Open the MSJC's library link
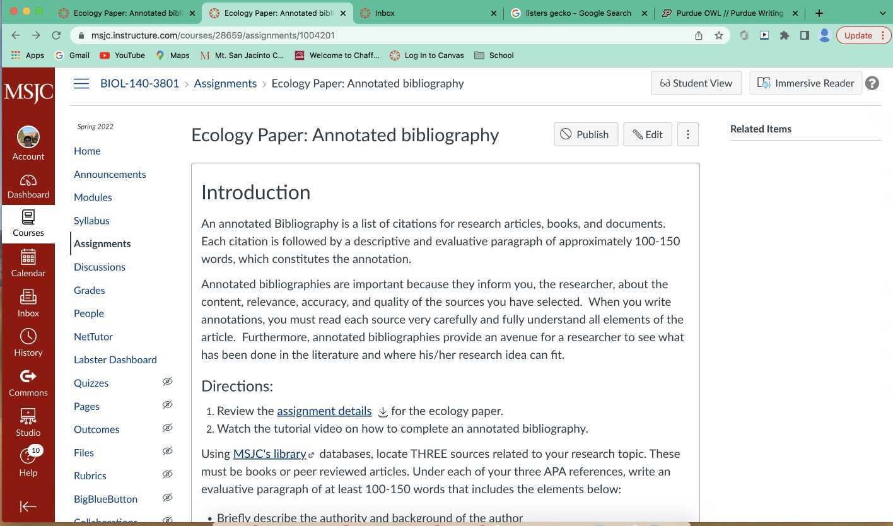The width and height of the screenshot is (893, 526). 270,453
